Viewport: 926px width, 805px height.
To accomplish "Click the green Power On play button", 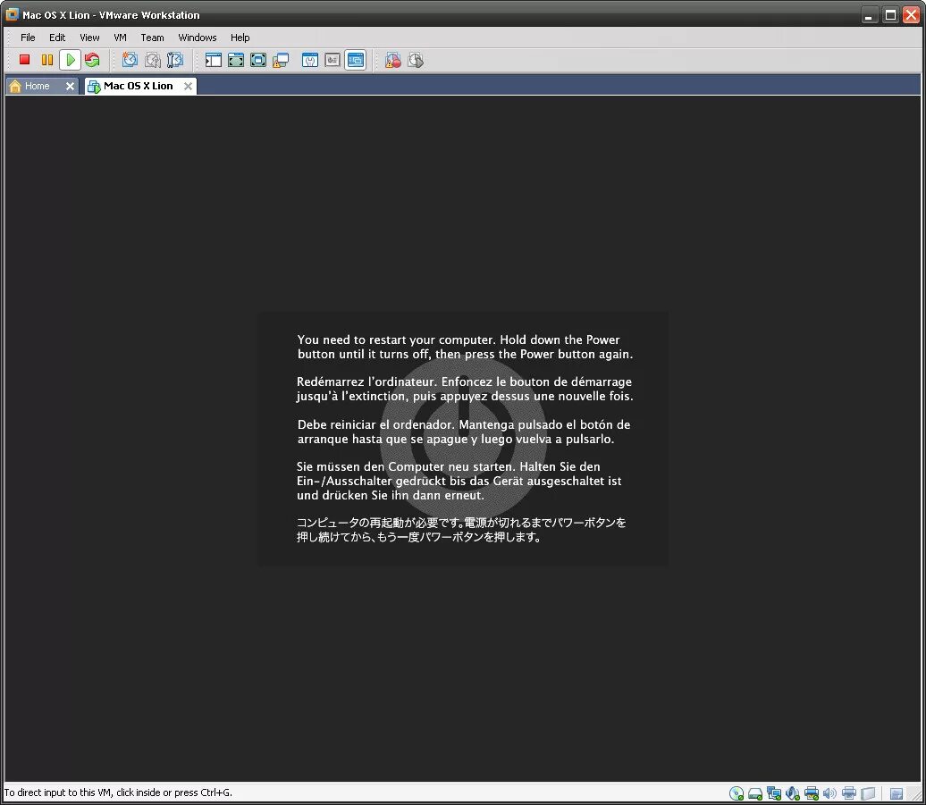I will [71, 60].
